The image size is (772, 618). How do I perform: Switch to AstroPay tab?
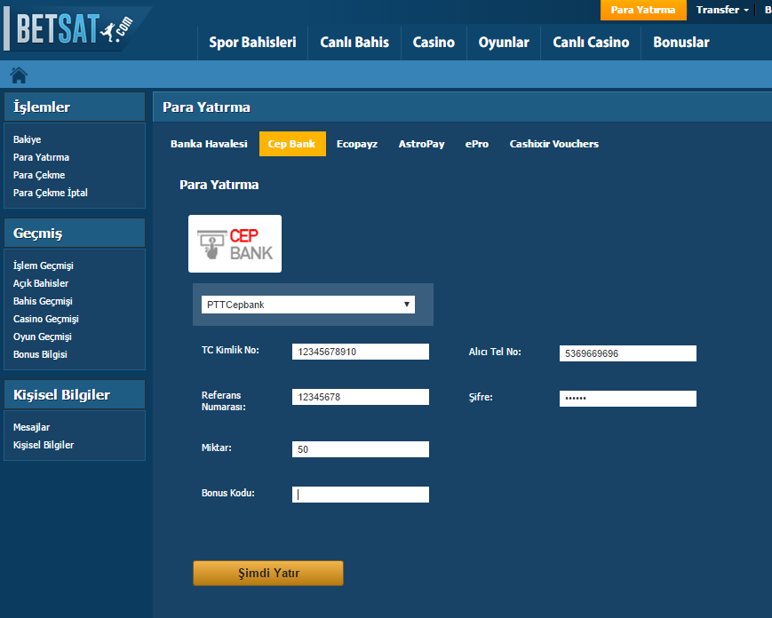point(421,144)
